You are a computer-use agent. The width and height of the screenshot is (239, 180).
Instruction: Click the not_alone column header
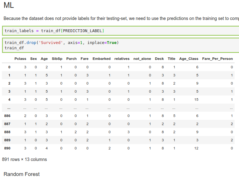click(x=142, y=59)
